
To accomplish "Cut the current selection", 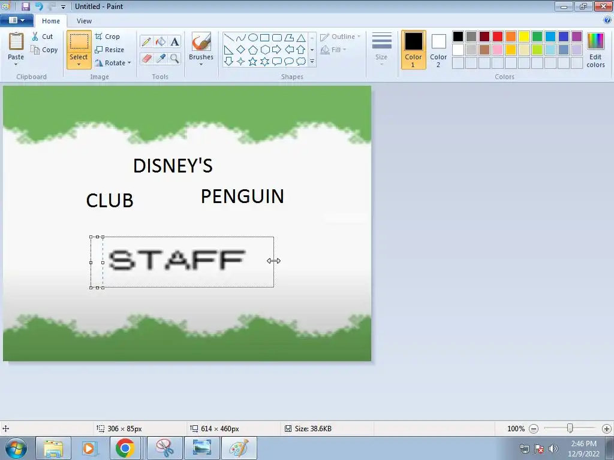I will 43,37.
